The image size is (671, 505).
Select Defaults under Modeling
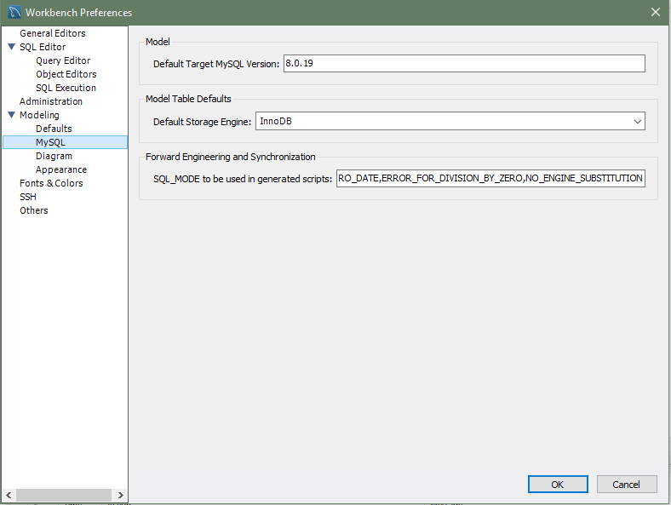coord(54,129)
